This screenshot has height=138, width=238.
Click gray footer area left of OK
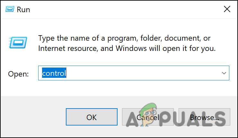pyautogui.click(x=32, y=117)
